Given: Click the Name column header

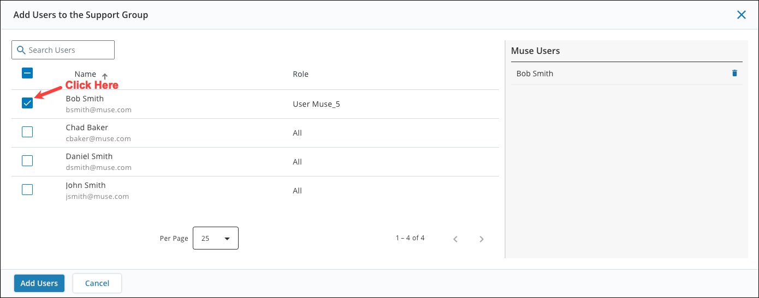Looking at the screenshot, I should tap(85, 74).
